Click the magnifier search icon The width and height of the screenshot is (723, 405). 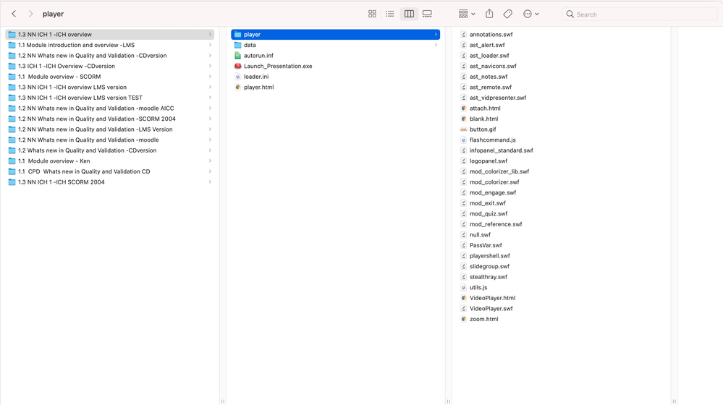click(570, 14)
